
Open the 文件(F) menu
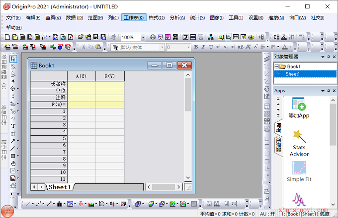tap(13, 18)
